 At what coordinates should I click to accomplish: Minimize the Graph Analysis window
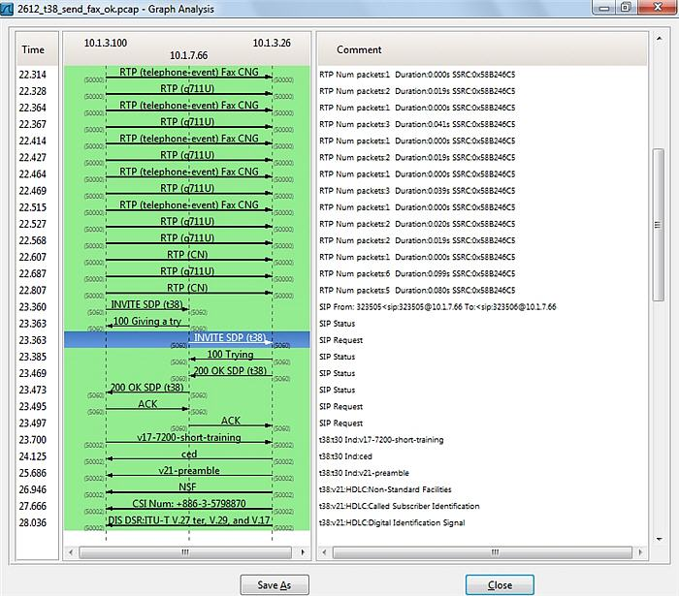603,8
